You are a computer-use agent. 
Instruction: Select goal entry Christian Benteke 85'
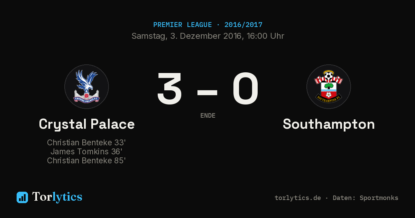pos(86,161)
